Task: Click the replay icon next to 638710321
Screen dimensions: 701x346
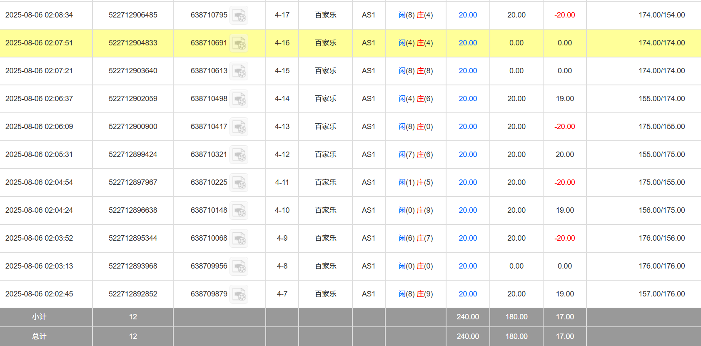Action: (239, 155)
